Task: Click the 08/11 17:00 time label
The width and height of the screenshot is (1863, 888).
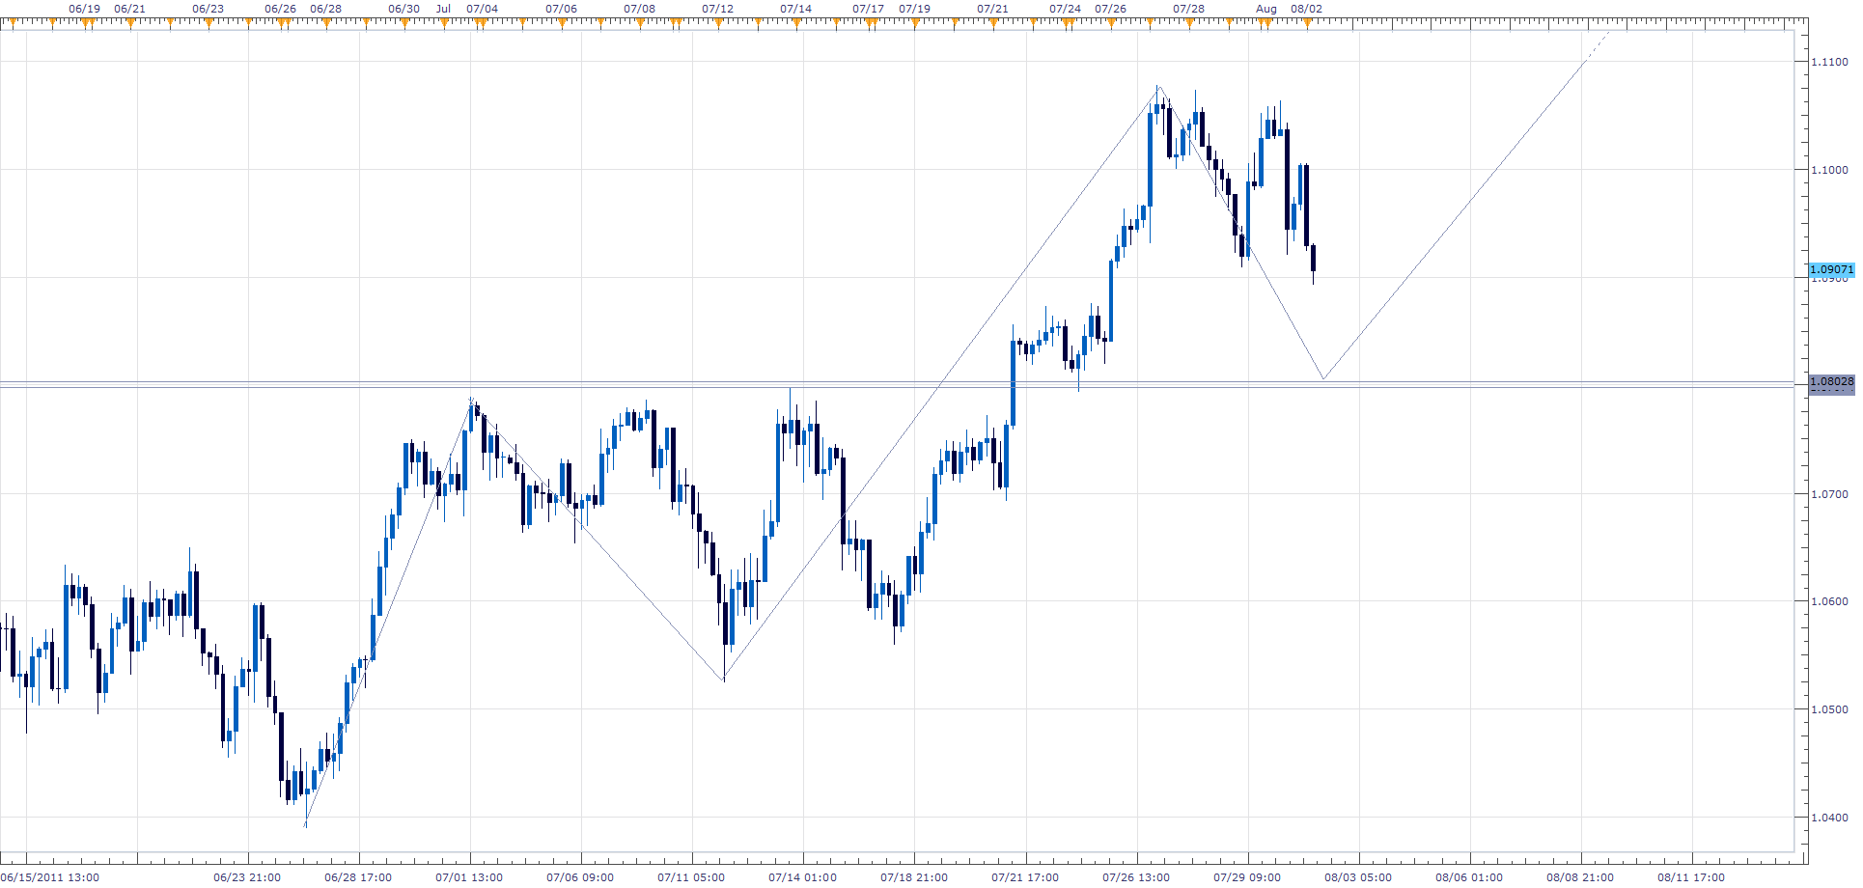Action: click(1691, 877)
